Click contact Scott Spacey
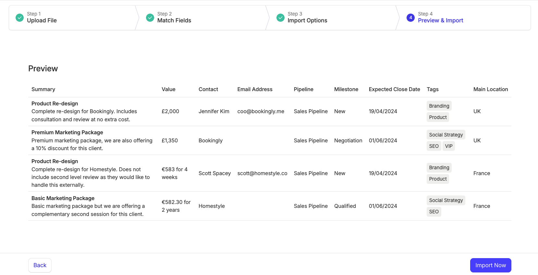The width and height of the screenshot is (538, 275). 214,173
